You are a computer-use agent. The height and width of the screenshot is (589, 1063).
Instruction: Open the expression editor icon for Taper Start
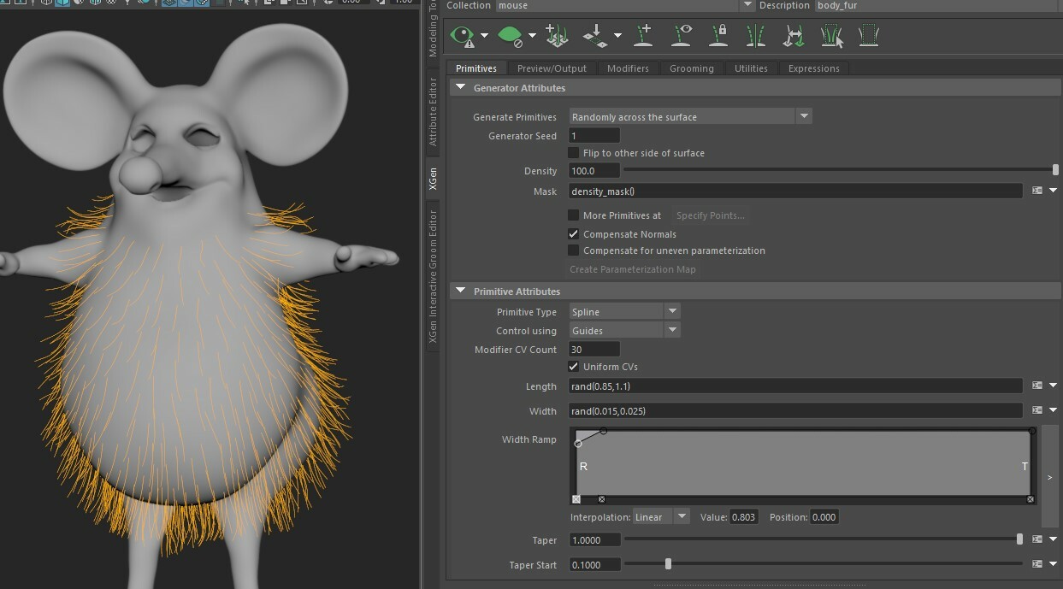point(1037,564)
